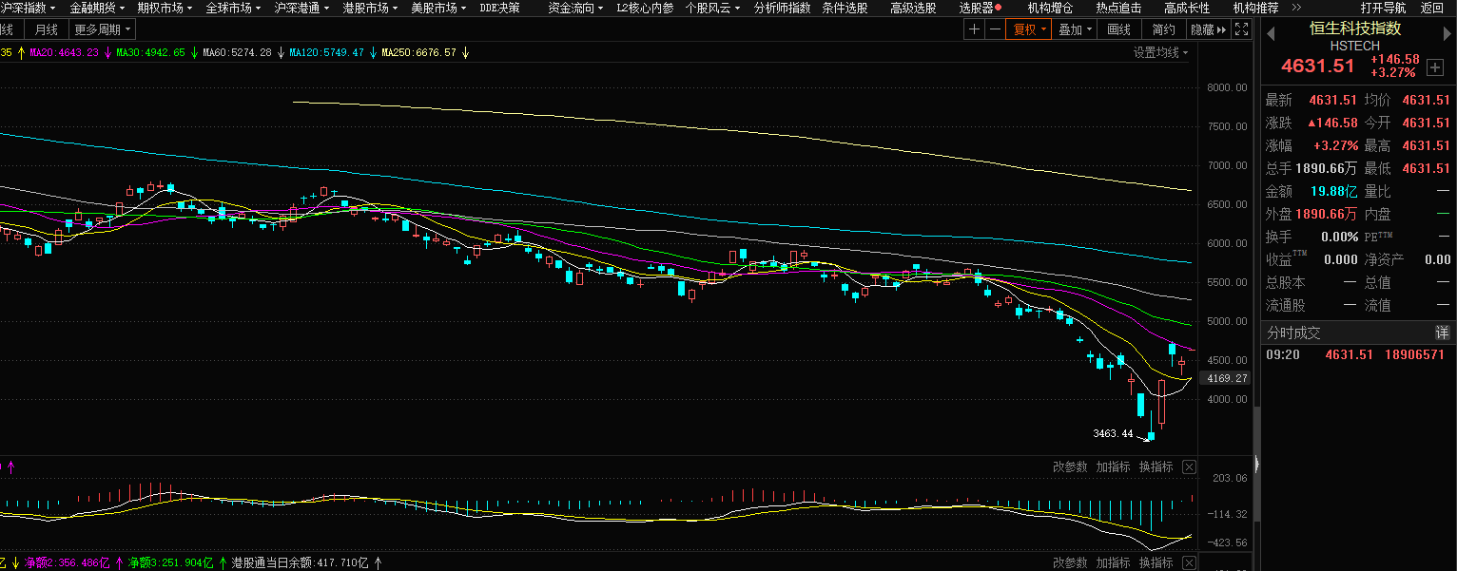Screen dimensions: 1457x571
Task: Click the 09:20 trade record row
Action: coord(1358,354)
